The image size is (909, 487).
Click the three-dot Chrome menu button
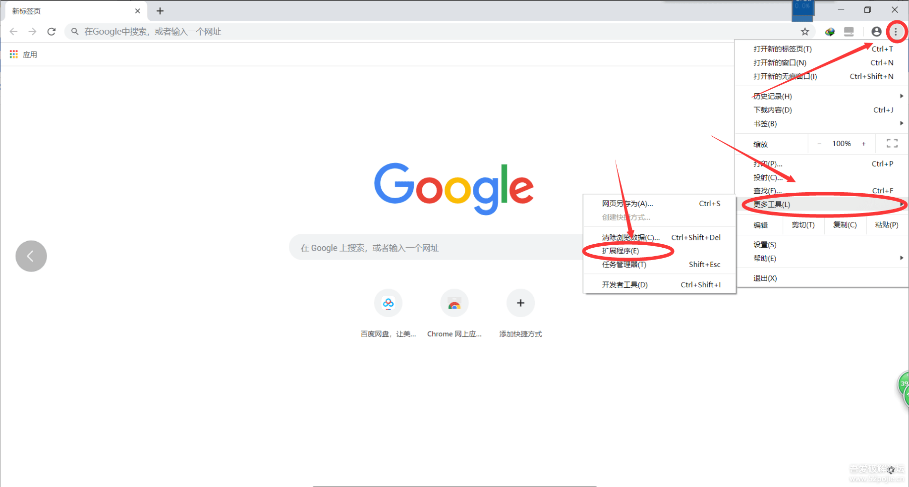tap(896, 32)
